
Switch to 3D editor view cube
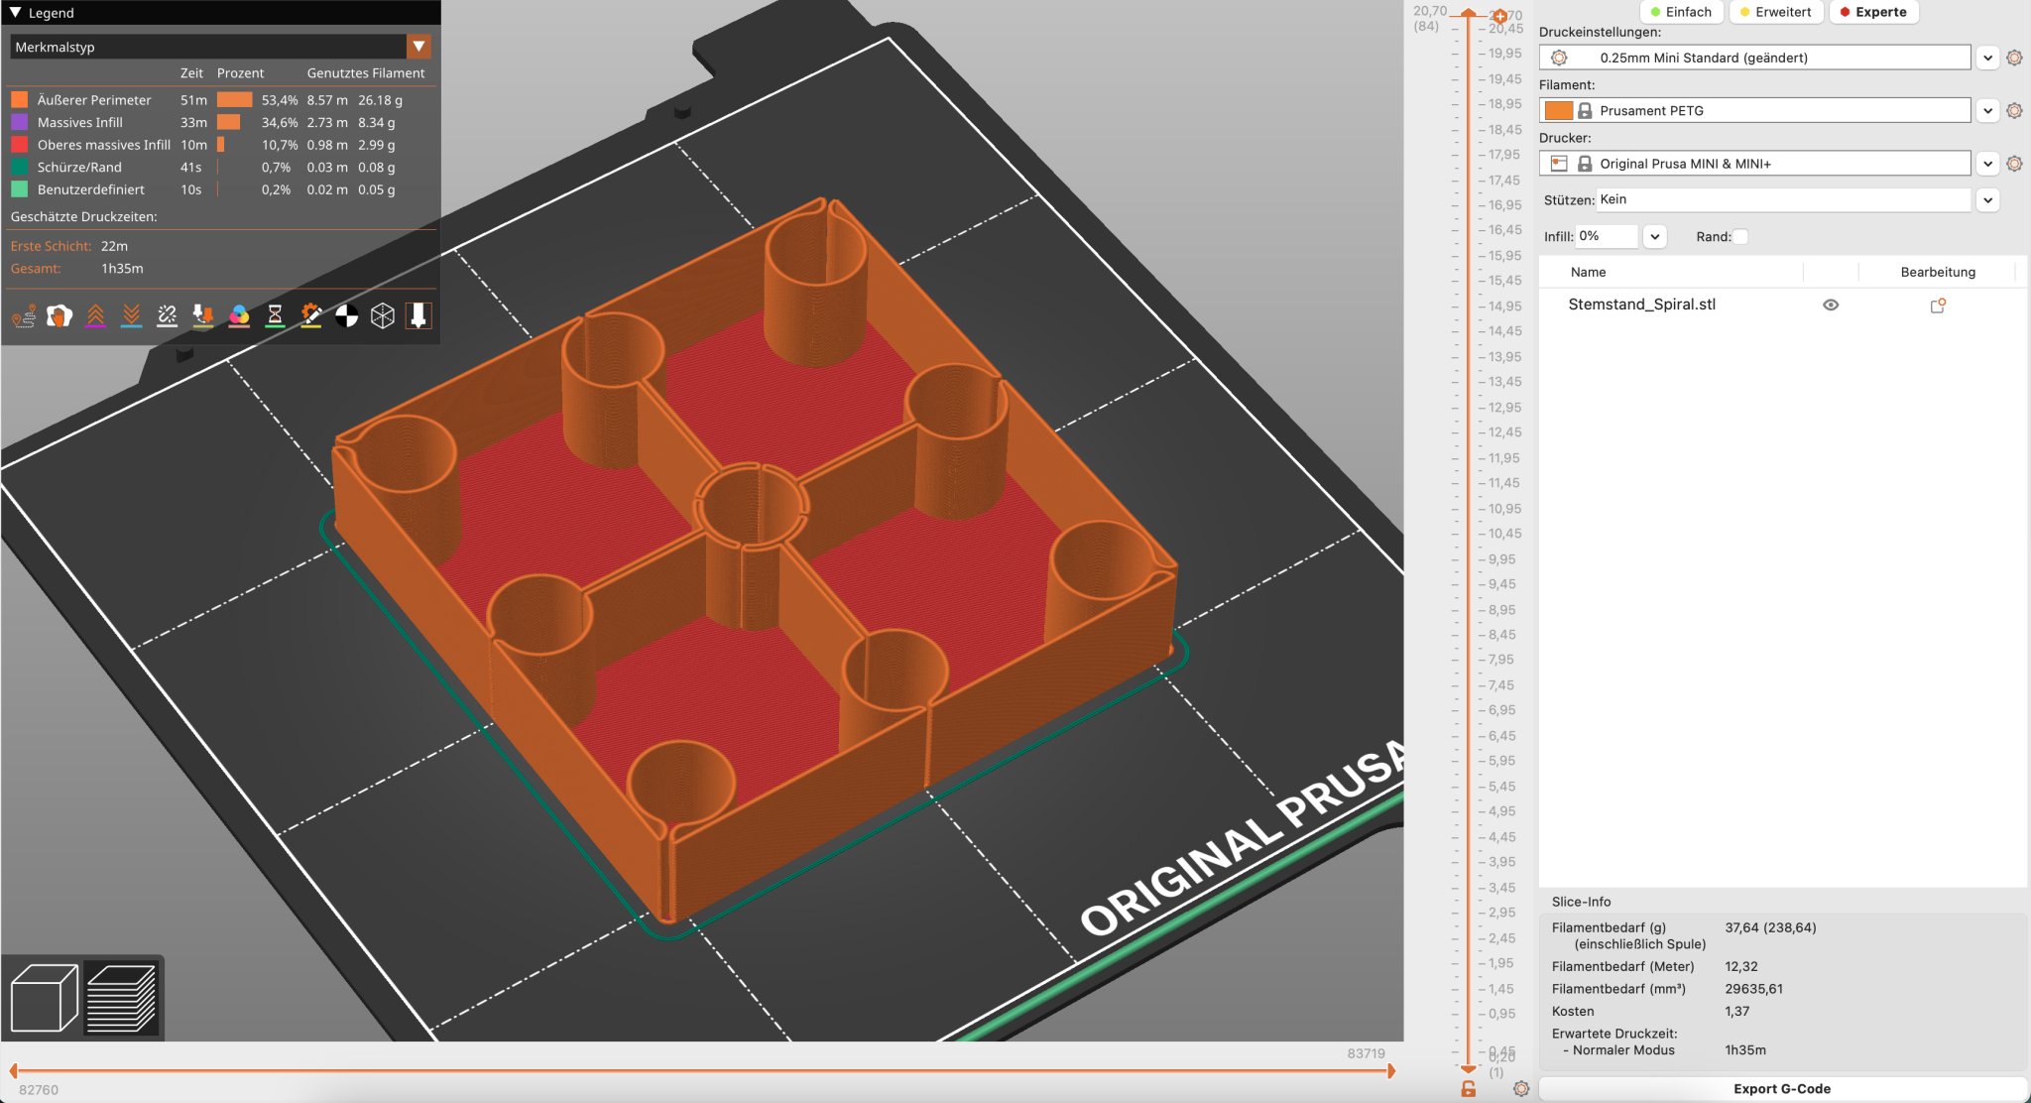click(44, 998)
